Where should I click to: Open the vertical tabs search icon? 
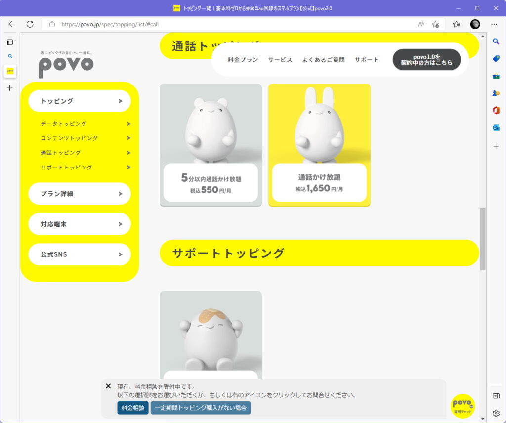click(x=10, y=56)
